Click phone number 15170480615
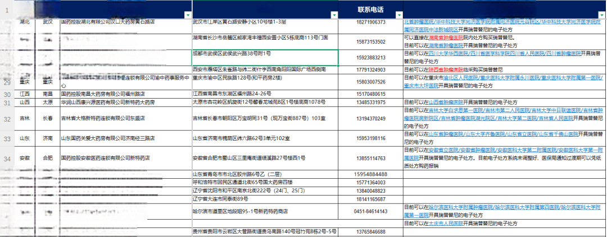 pyautogui.click(x=371, y=94)
